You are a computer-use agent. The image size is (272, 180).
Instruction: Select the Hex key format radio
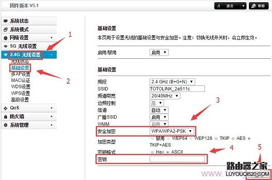(x=152, y=152)
